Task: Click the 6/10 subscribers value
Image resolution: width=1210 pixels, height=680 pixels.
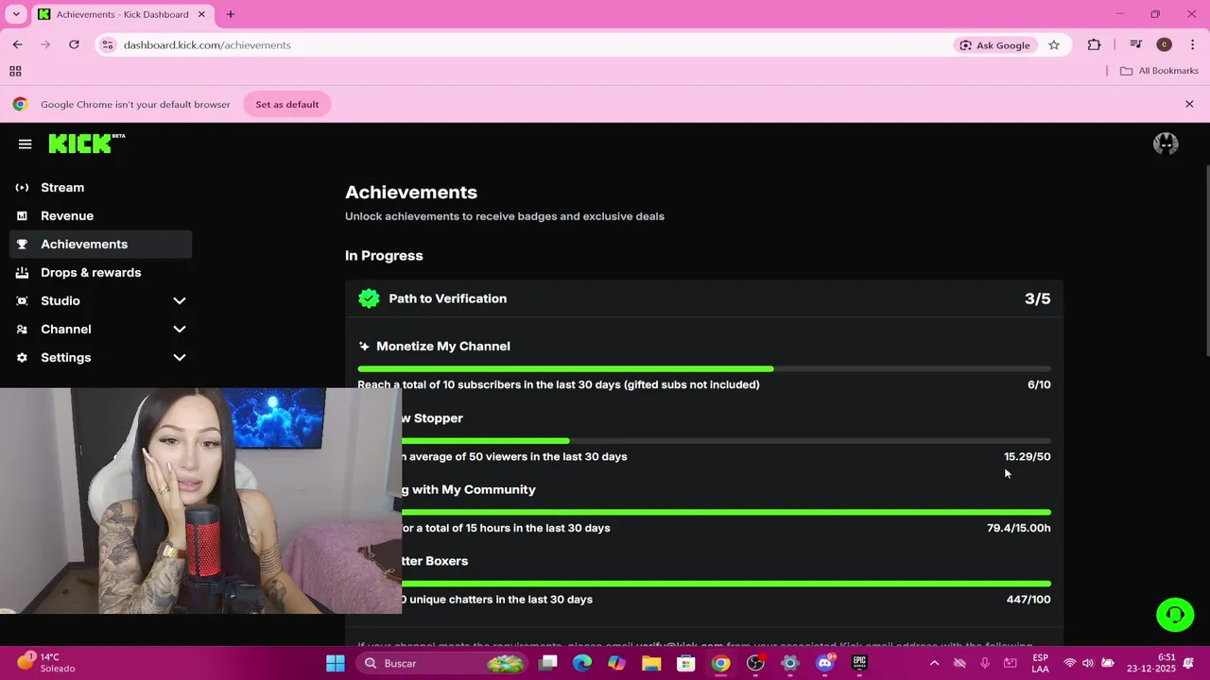Action: (1039, 384)
